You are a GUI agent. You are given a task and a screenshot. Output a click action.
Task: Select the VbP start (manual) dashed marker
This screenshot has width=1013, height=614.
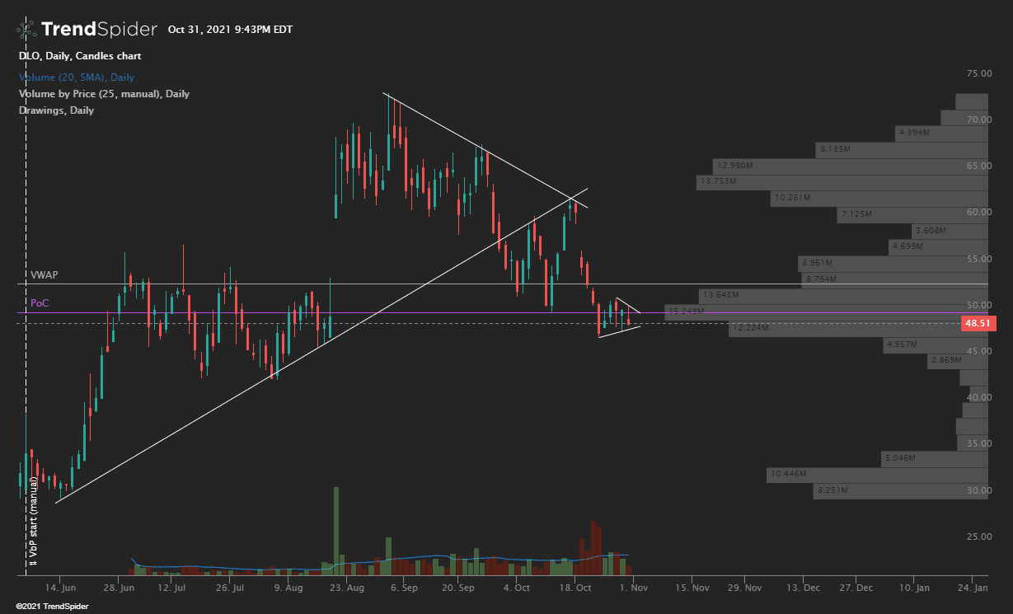click(x=30, y=527)
